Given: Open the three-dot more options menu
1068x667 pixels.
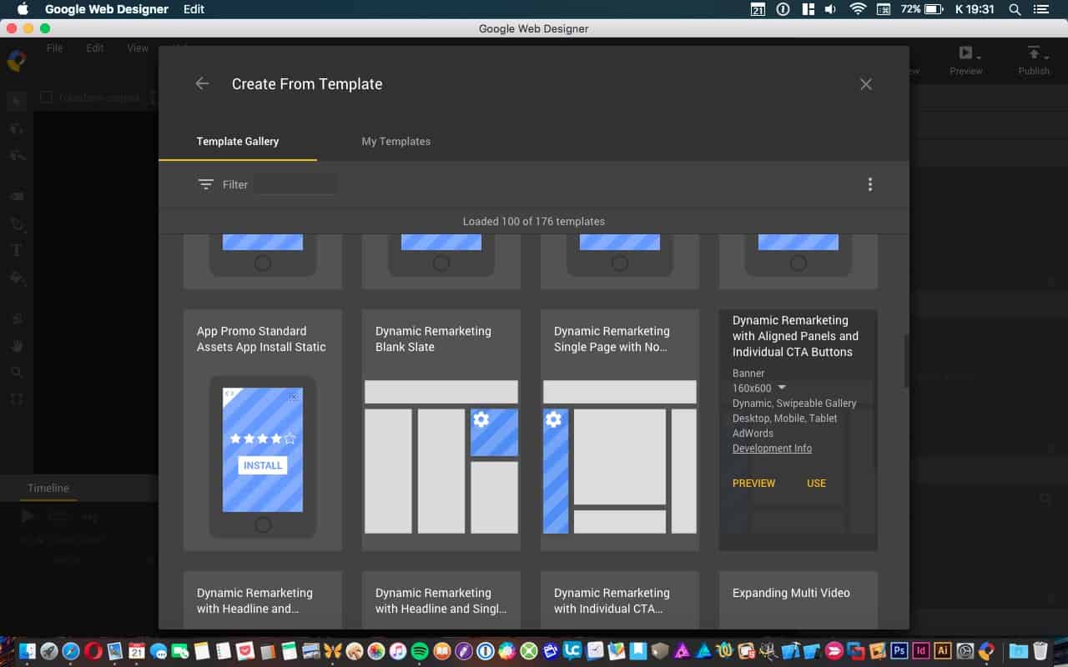Looking at the screenshot, I should pos(870,184).
